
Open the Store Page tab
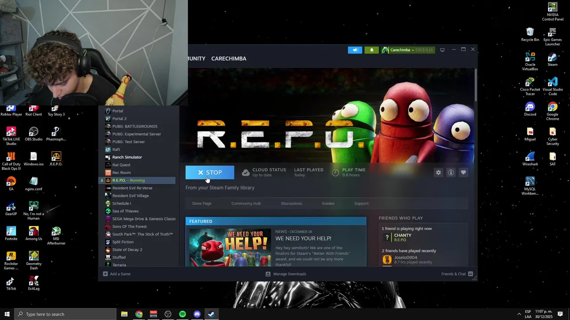tap(202, 204)
